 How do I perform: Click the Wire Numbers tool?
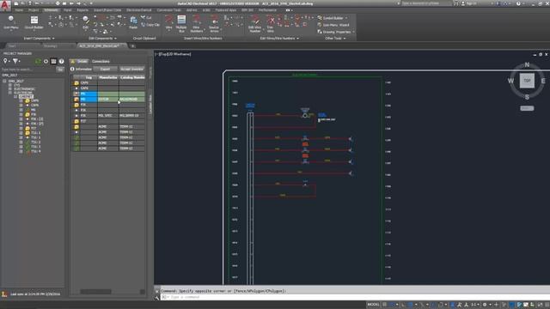pyautogui.click(x=197, y=23)
